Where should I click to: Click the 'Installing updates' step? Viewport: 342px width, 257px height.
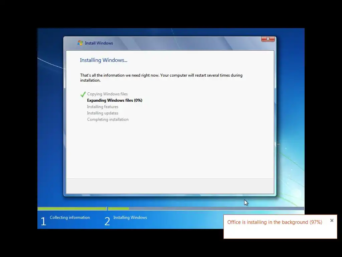click(x=103, y=113)
